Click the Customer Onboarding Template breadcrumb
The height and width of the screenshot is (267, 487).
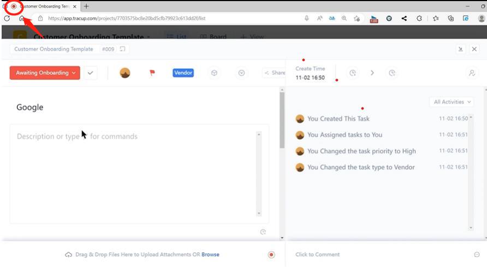click(x=54, y=49)
